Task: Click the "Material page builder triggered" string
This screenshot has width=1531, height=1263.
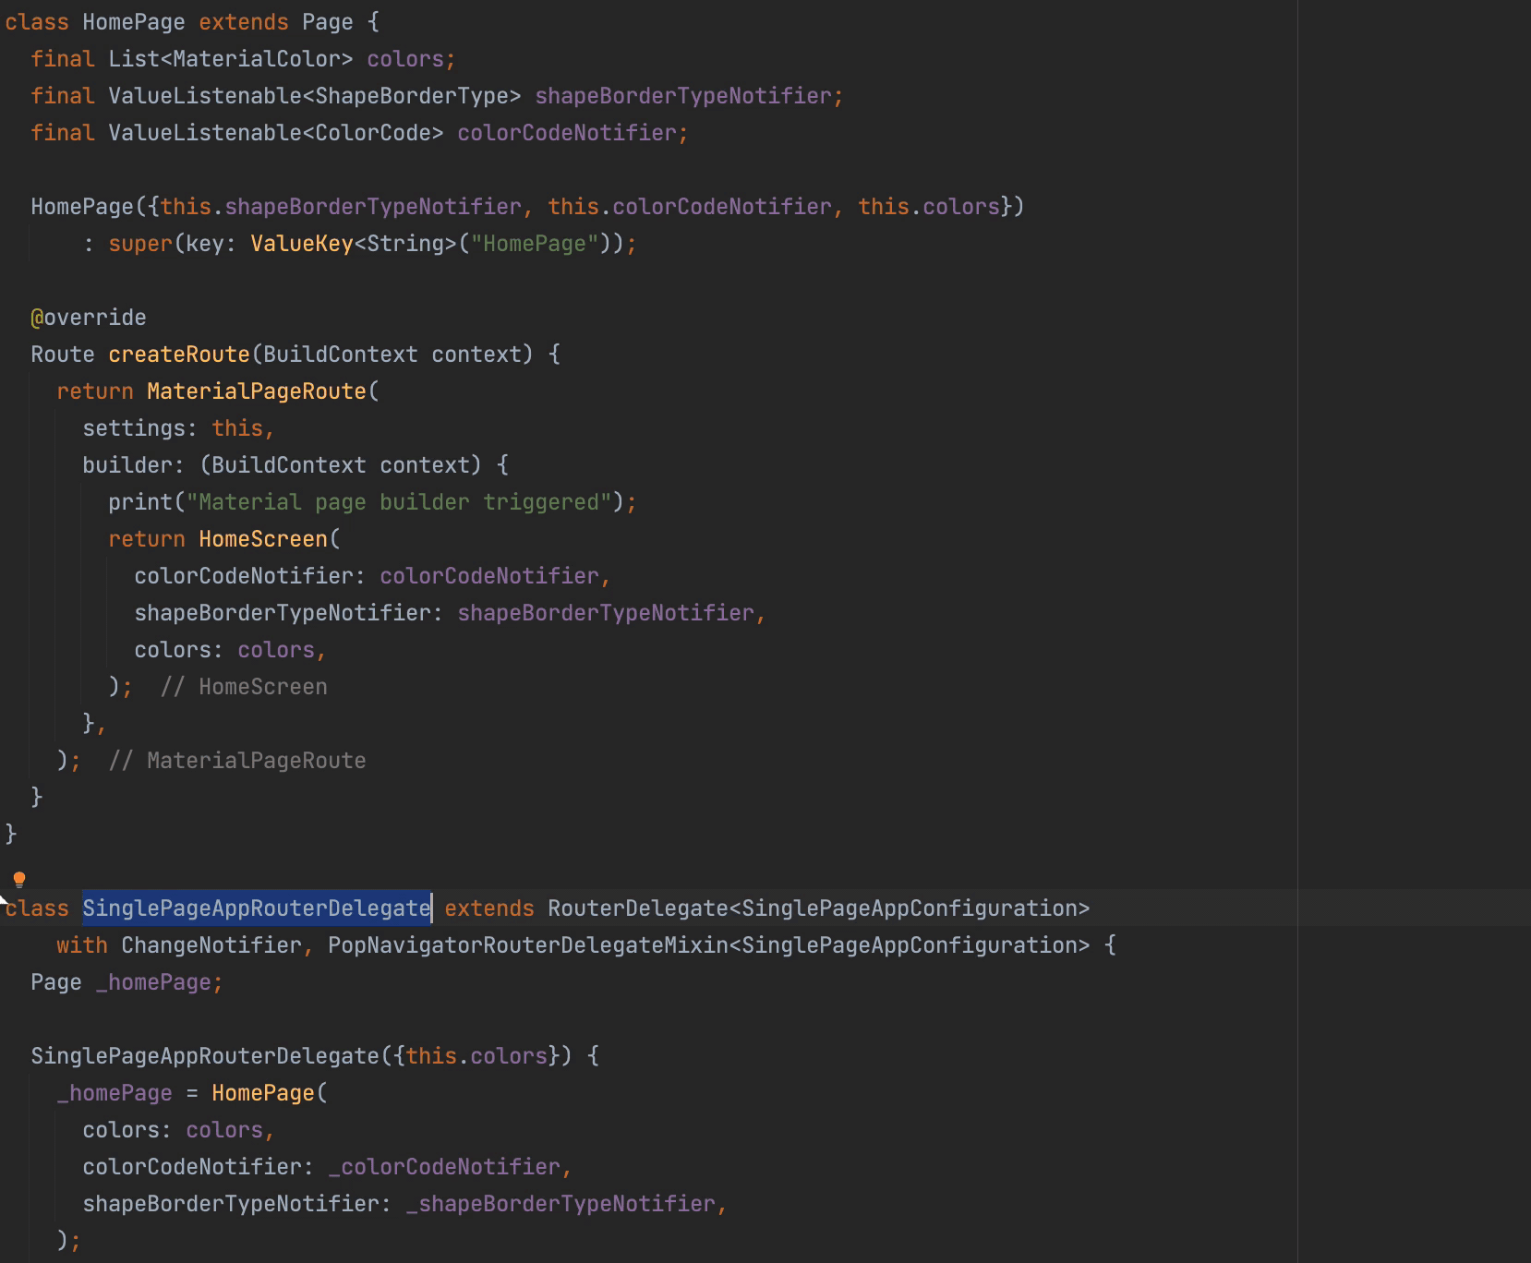Action: 399,502
